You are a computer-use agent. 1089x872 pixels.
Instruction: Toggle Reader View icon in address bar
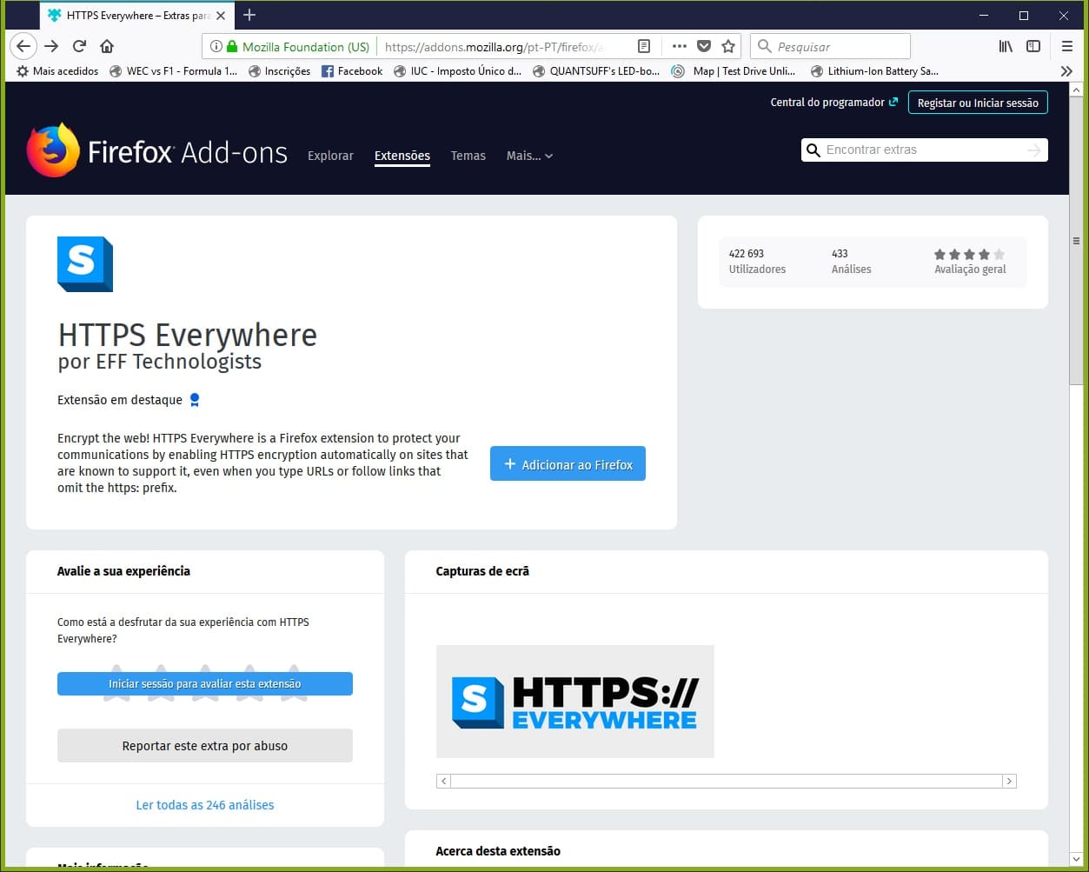pyautogui.click(x=644, y=46)
